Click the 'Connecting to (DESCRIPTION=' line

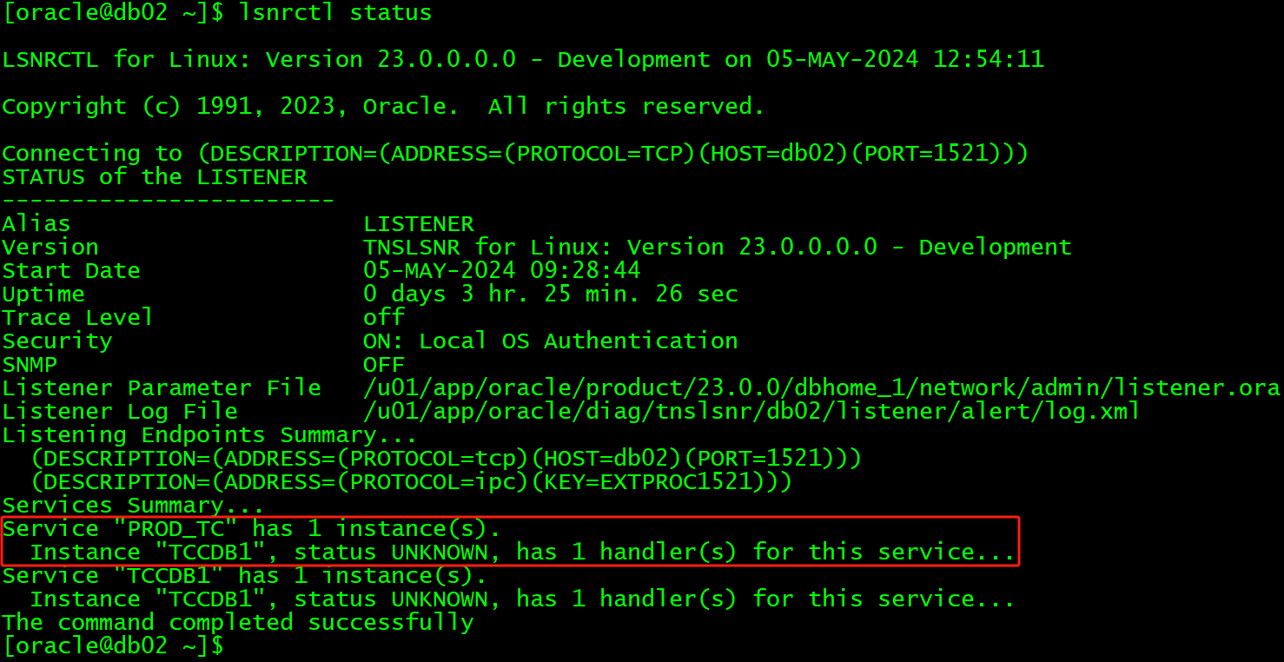pyautogui.click(x=515, y=154)
